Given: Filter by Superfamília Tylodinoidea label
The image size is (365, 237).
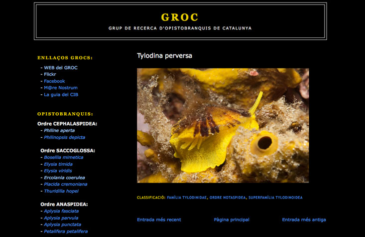Looking at the screenshot, I should tap(275, 198).
